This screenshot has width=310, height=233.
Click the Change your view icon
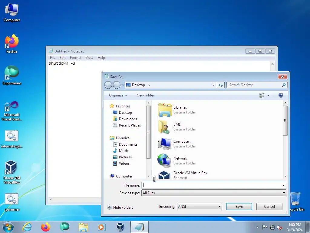(x=262, y=95)
